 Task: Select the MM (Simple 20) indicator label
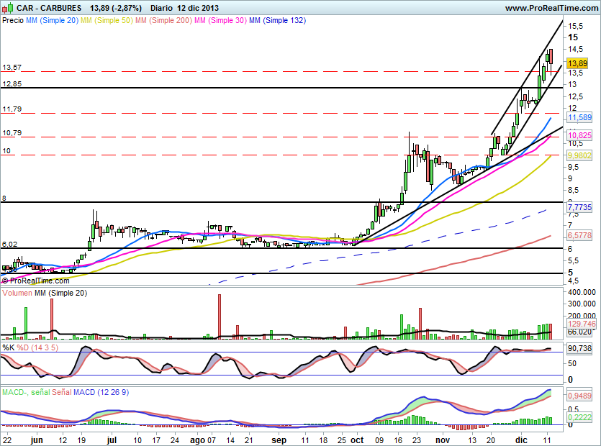pyautogui.click(x=52, y=21)
